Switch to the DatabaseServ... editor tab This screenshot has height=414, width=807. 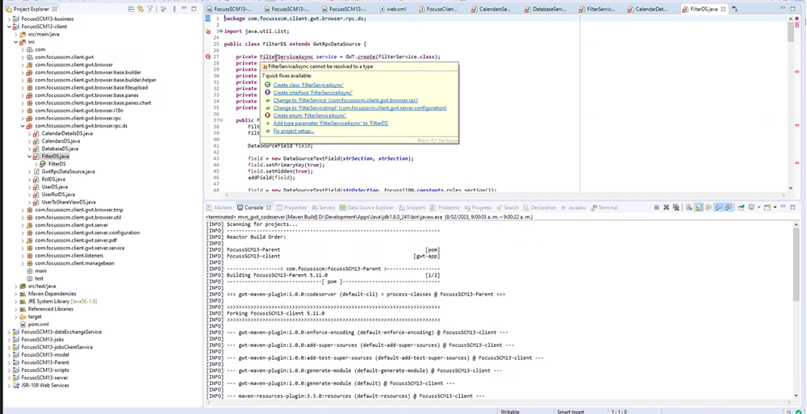click(546, 9)
